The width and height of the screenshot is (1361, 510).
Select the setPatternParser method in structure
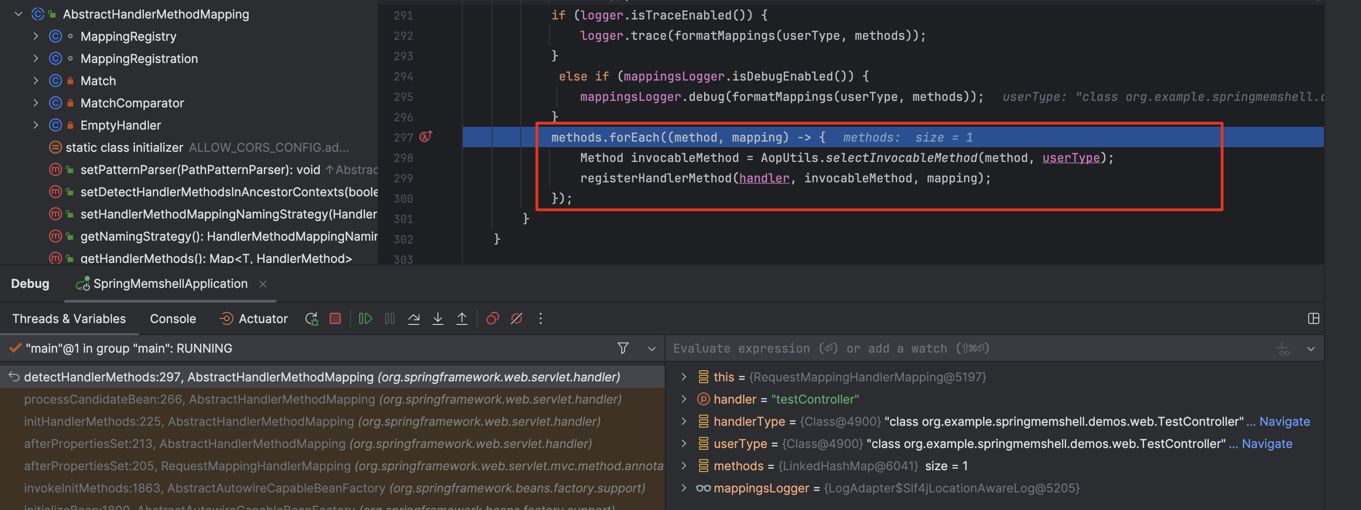[x=212, y=169]
